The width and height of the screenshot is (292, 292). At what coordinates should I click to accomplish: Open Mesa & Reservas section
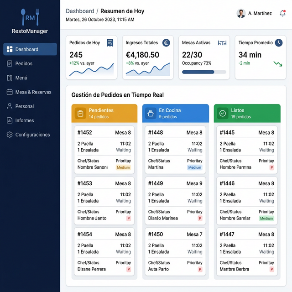(x=33, y=92)
